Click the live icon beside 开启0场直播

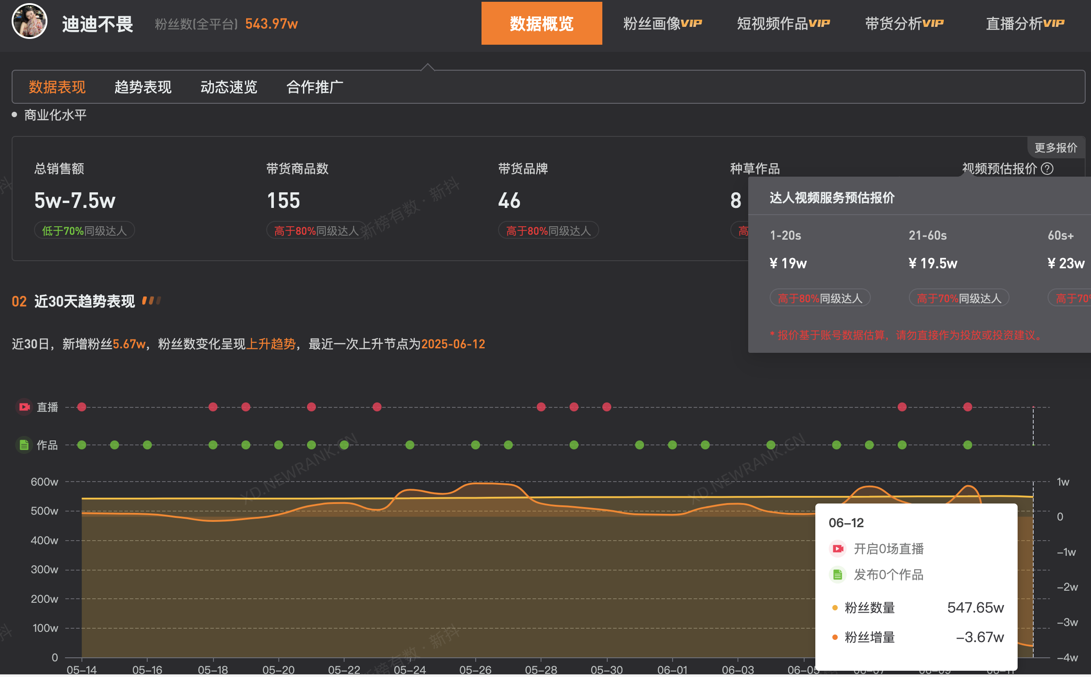pyautogui.click(x=837, y=549)
